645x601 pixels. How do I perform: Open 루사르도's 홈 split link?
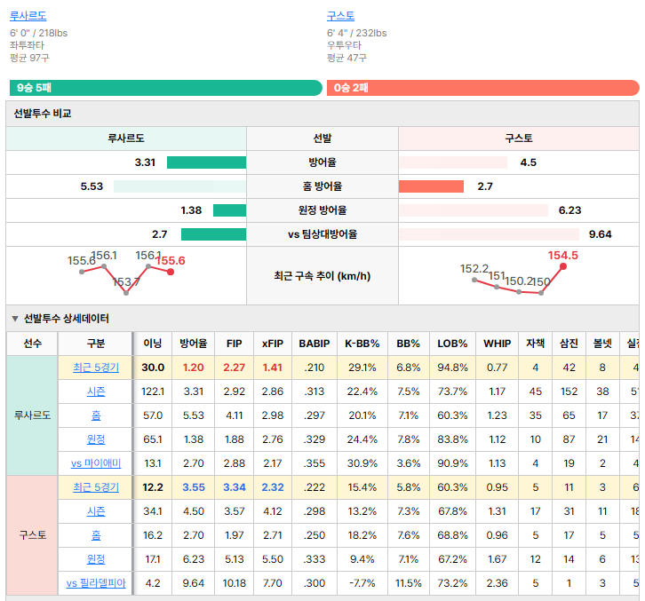pyautogui.click(x=96, y=415)
